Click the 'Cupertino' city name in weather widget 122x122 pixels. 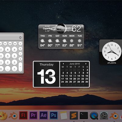click(48, 28)
